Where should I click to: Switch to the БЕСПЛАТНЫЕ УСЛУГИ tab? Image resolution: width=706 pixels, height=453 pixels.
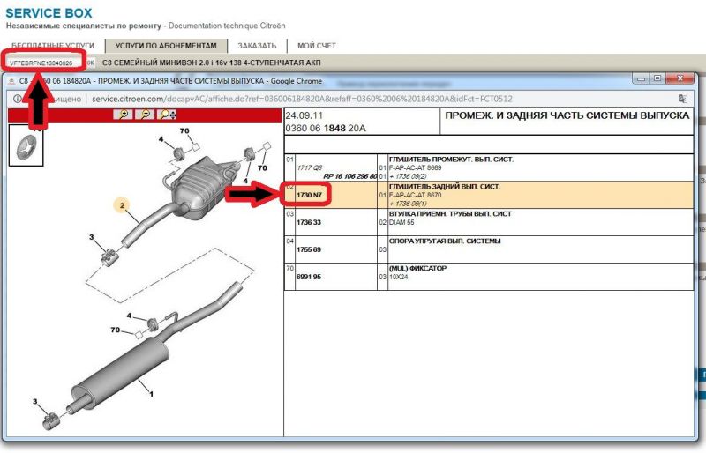[52, 46]
